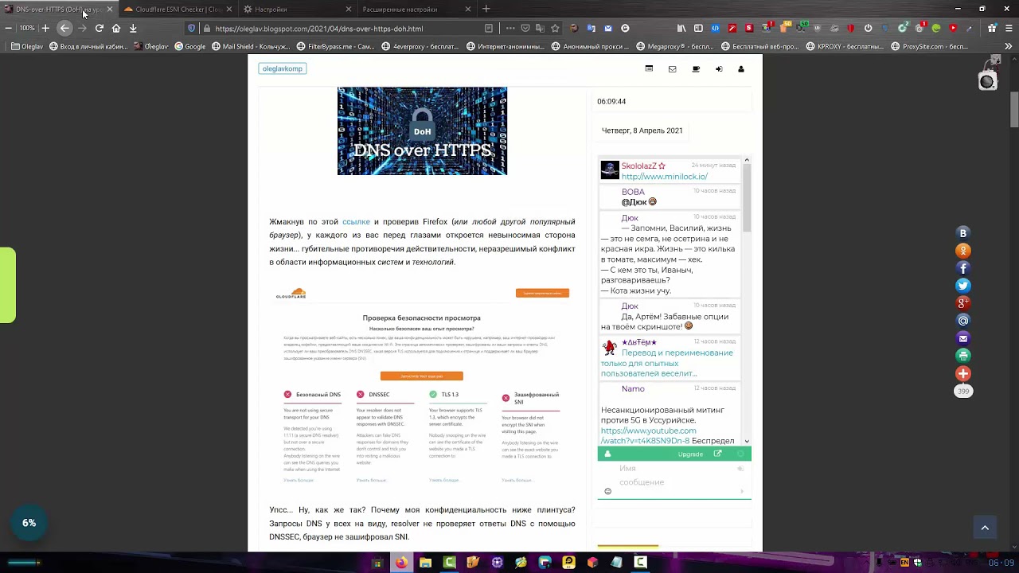Open the chat pop-out icon next to Upgrade
This screenshot has height=573, width=1019.
[x=717, y=454]
